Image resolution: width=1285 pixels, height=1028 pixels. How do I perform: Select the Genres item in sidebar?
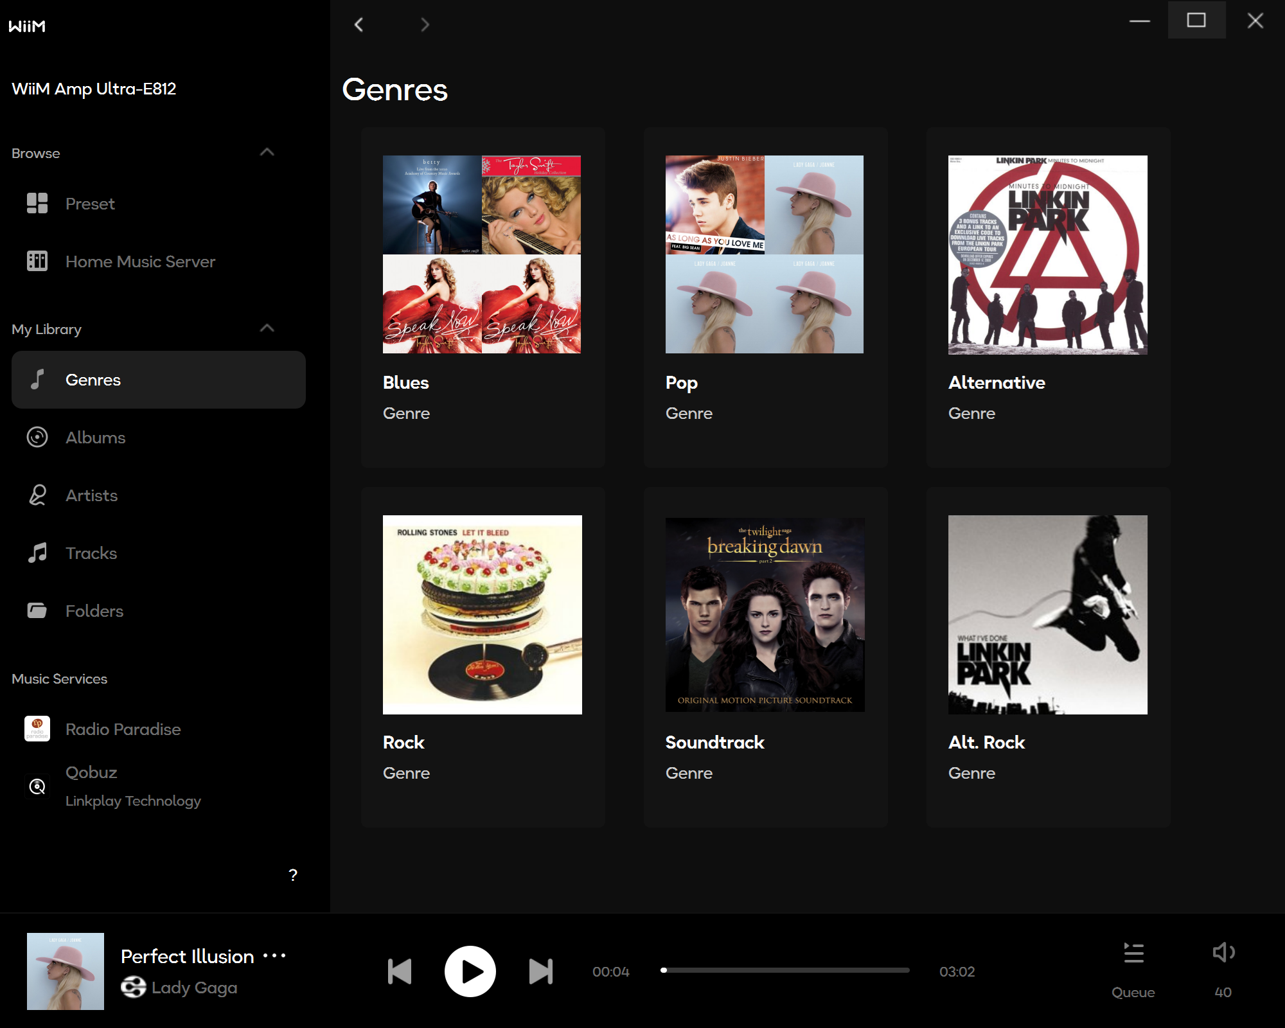point(93,380)
